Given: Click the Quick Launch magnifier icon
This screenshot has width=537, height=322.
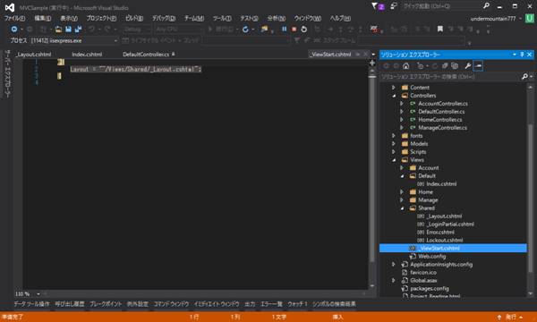Looking at the screenshot, I should click(x=486, y=6).
